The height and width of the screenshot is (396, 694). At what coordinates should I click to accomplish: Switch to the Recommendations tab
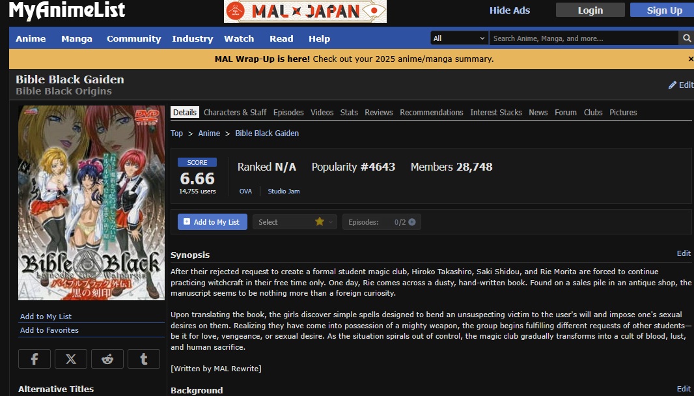coord(432,113)
